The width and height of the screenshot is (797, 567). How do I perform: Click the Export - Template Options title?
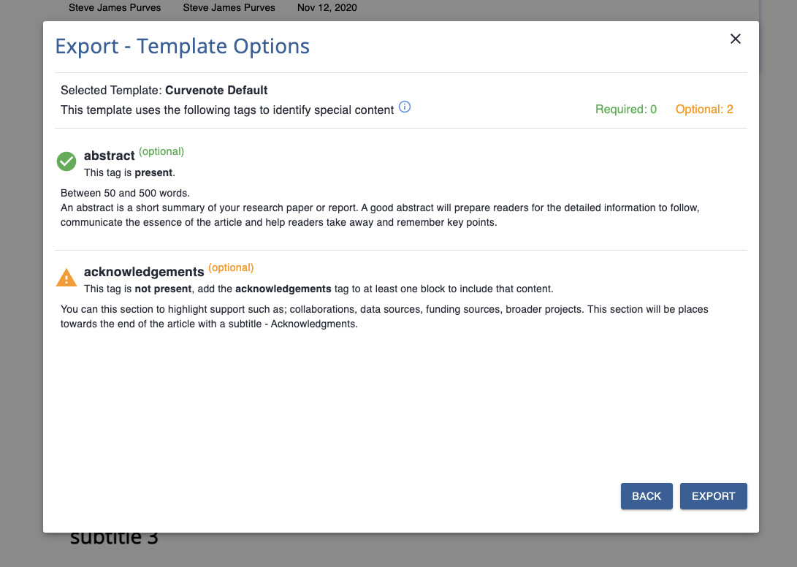pyautogui.click(x=182, y=46)
